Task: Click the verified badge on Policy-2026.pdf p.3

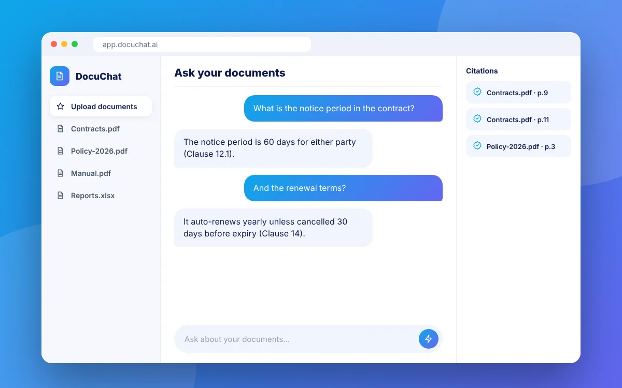Action: tap(477, 146)
